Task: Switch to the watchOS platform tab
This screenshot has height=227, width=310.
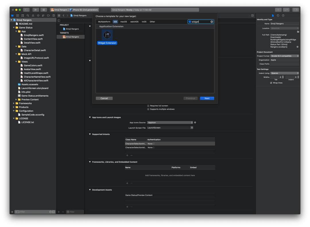Action: point(134,22)
